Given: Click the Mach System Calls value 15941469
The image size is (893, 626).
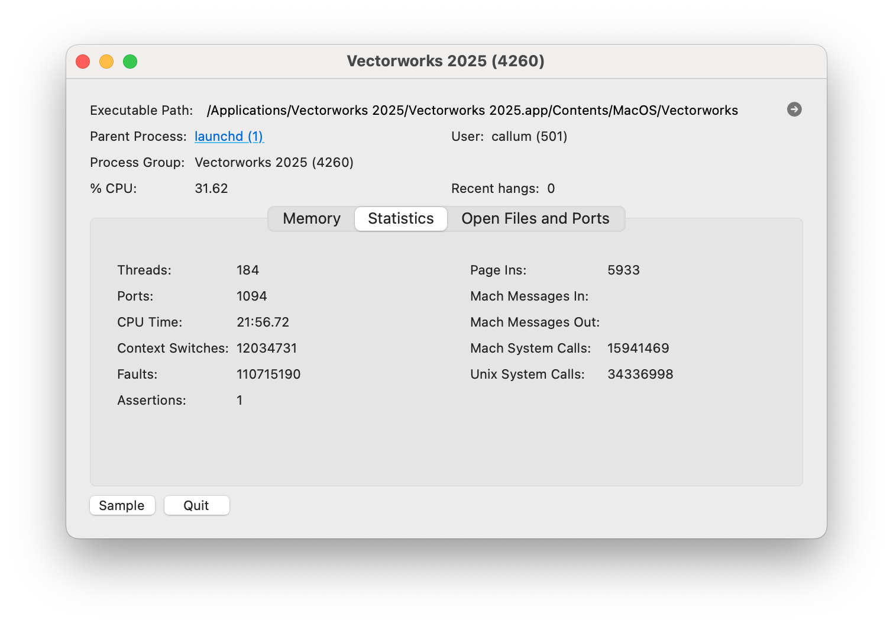Looking at the screenshot, I should [x=638, y=349].
